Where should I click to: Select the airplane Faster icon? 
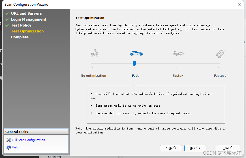point(179,54)
